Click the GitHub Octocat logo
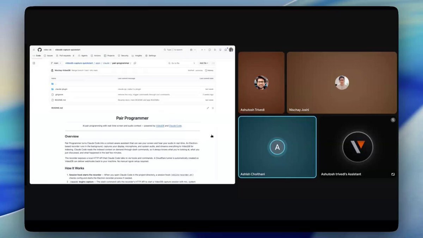 pyautogui.click(x=39, y=50)
